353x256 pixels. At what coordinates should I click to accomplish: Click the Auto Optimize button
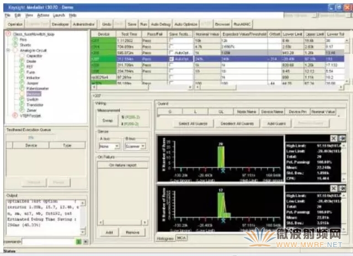coord(186,24)
